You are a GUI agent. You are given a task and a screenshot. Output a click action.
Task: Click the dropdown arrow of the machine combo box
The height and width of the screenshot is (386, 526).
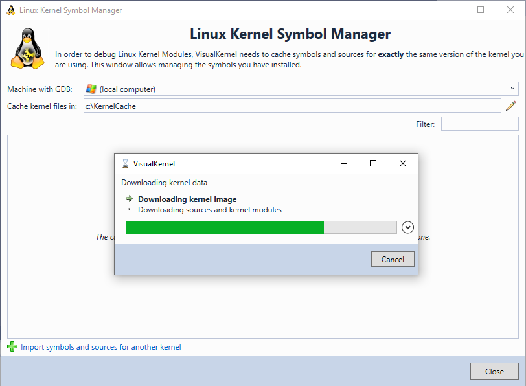[x=512, y=89]
